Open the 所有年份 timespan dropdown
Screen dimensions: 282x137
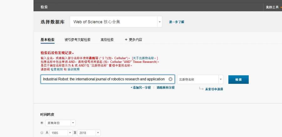pyautogui.click(x=60, y=123)
